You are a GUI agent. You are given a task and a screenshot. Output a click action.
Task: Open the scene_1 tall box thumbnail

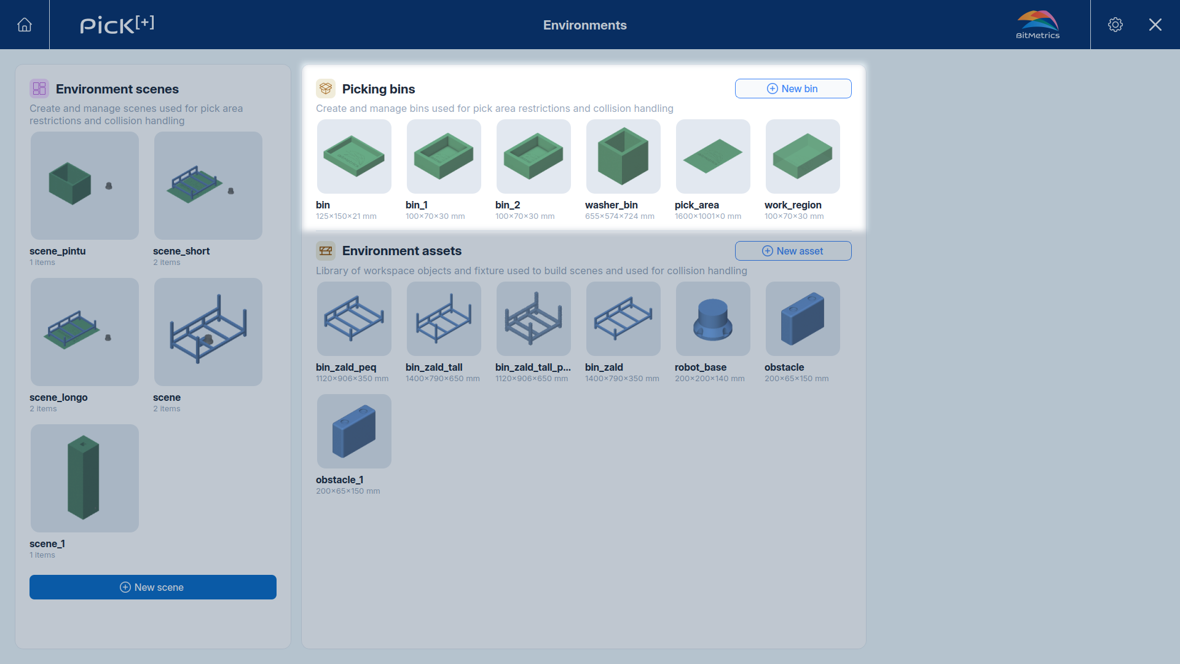pyautogui.click(x=85, y=478)
